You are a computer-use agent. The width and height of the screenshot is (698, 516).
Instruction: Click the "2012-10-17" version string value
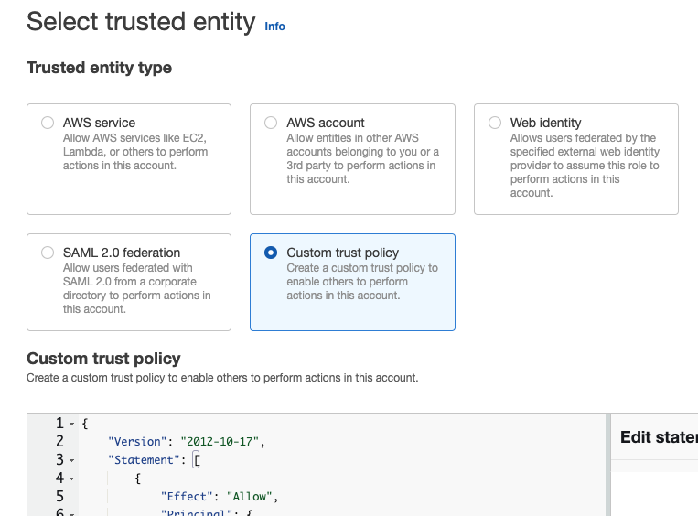tap(221, 442)
